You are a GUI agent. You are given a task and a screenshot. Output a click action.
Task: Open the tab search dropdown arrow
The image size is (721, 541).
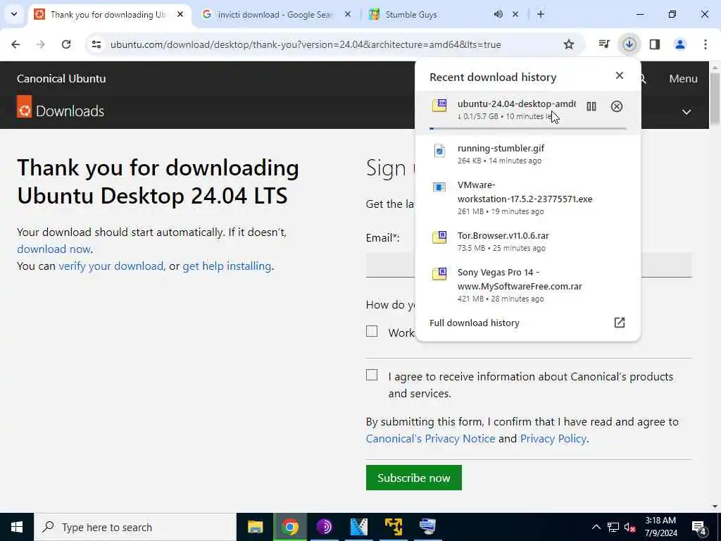[x=14, y=14]
